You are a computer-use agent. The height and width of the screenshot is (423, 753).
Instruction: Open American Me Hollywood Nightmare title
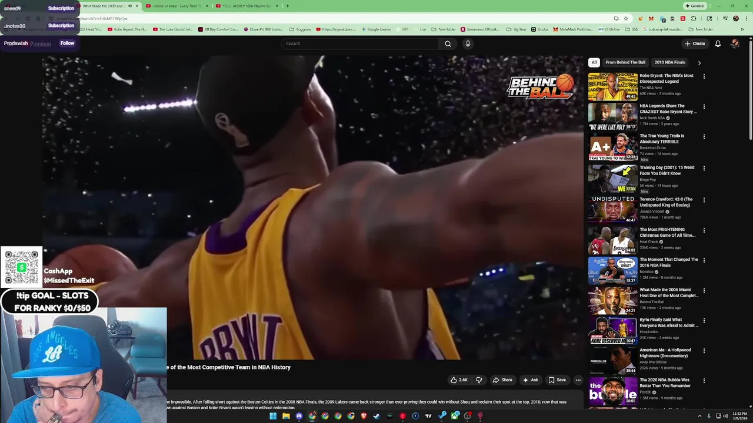tap(665, 352)
